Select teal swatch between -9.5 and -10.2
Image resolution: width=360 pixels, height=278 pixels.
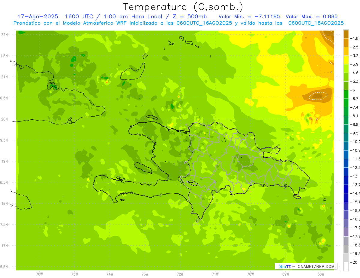[x=346, y=137]
